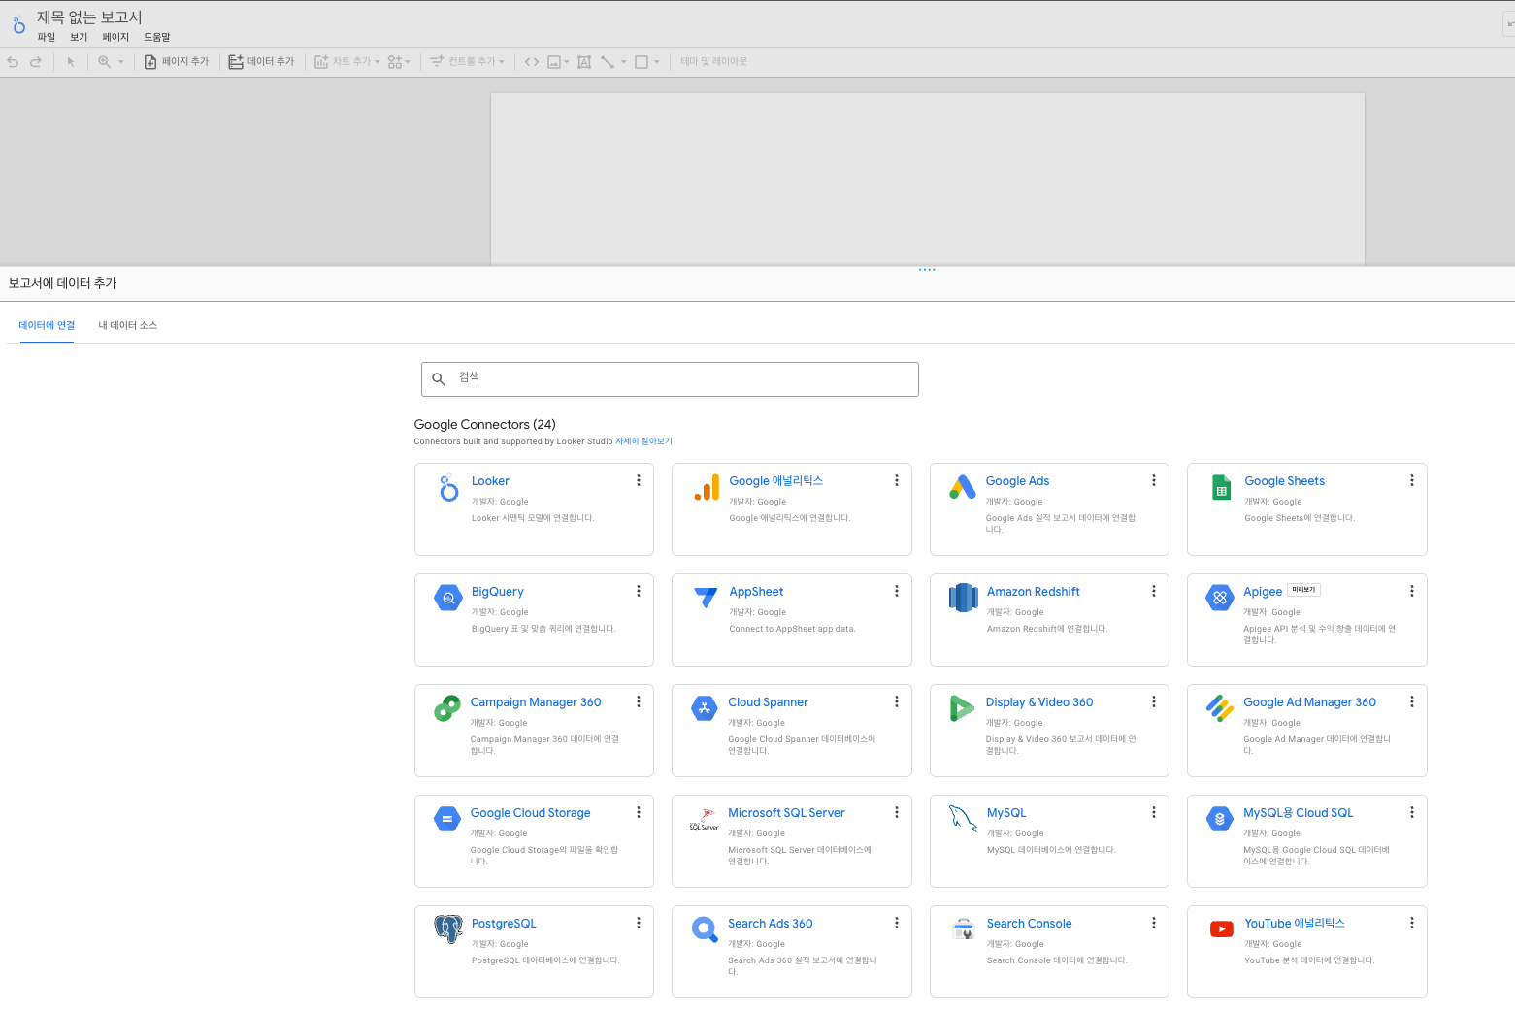Open more options for MySQL card
The width and height of the screenshot is (1515, 1009).
coord(1154,812)
